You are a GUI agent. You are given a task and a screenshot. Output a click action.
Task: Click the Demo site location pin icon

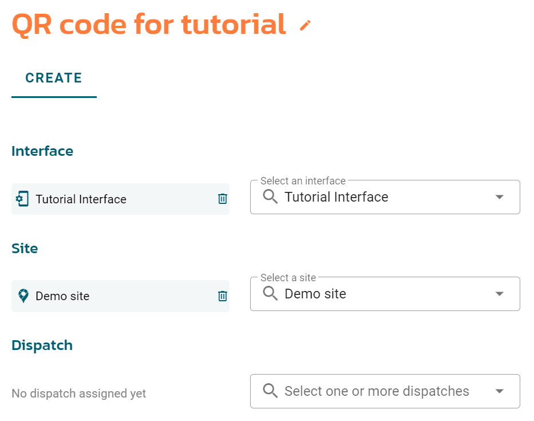[23, 296]
